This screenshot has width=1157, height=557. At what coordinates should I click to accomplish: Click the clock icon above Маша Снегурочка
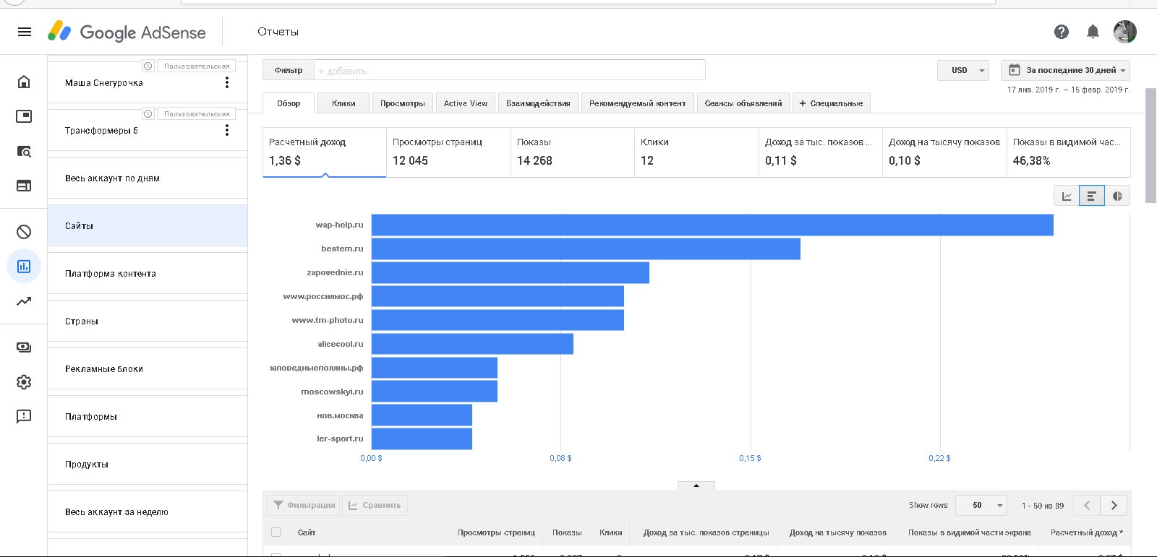148,66
